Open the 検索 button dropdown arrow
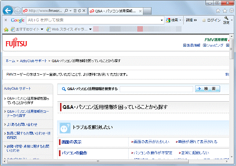The width and height of the screenshot is (236, 166). (180, 20)
